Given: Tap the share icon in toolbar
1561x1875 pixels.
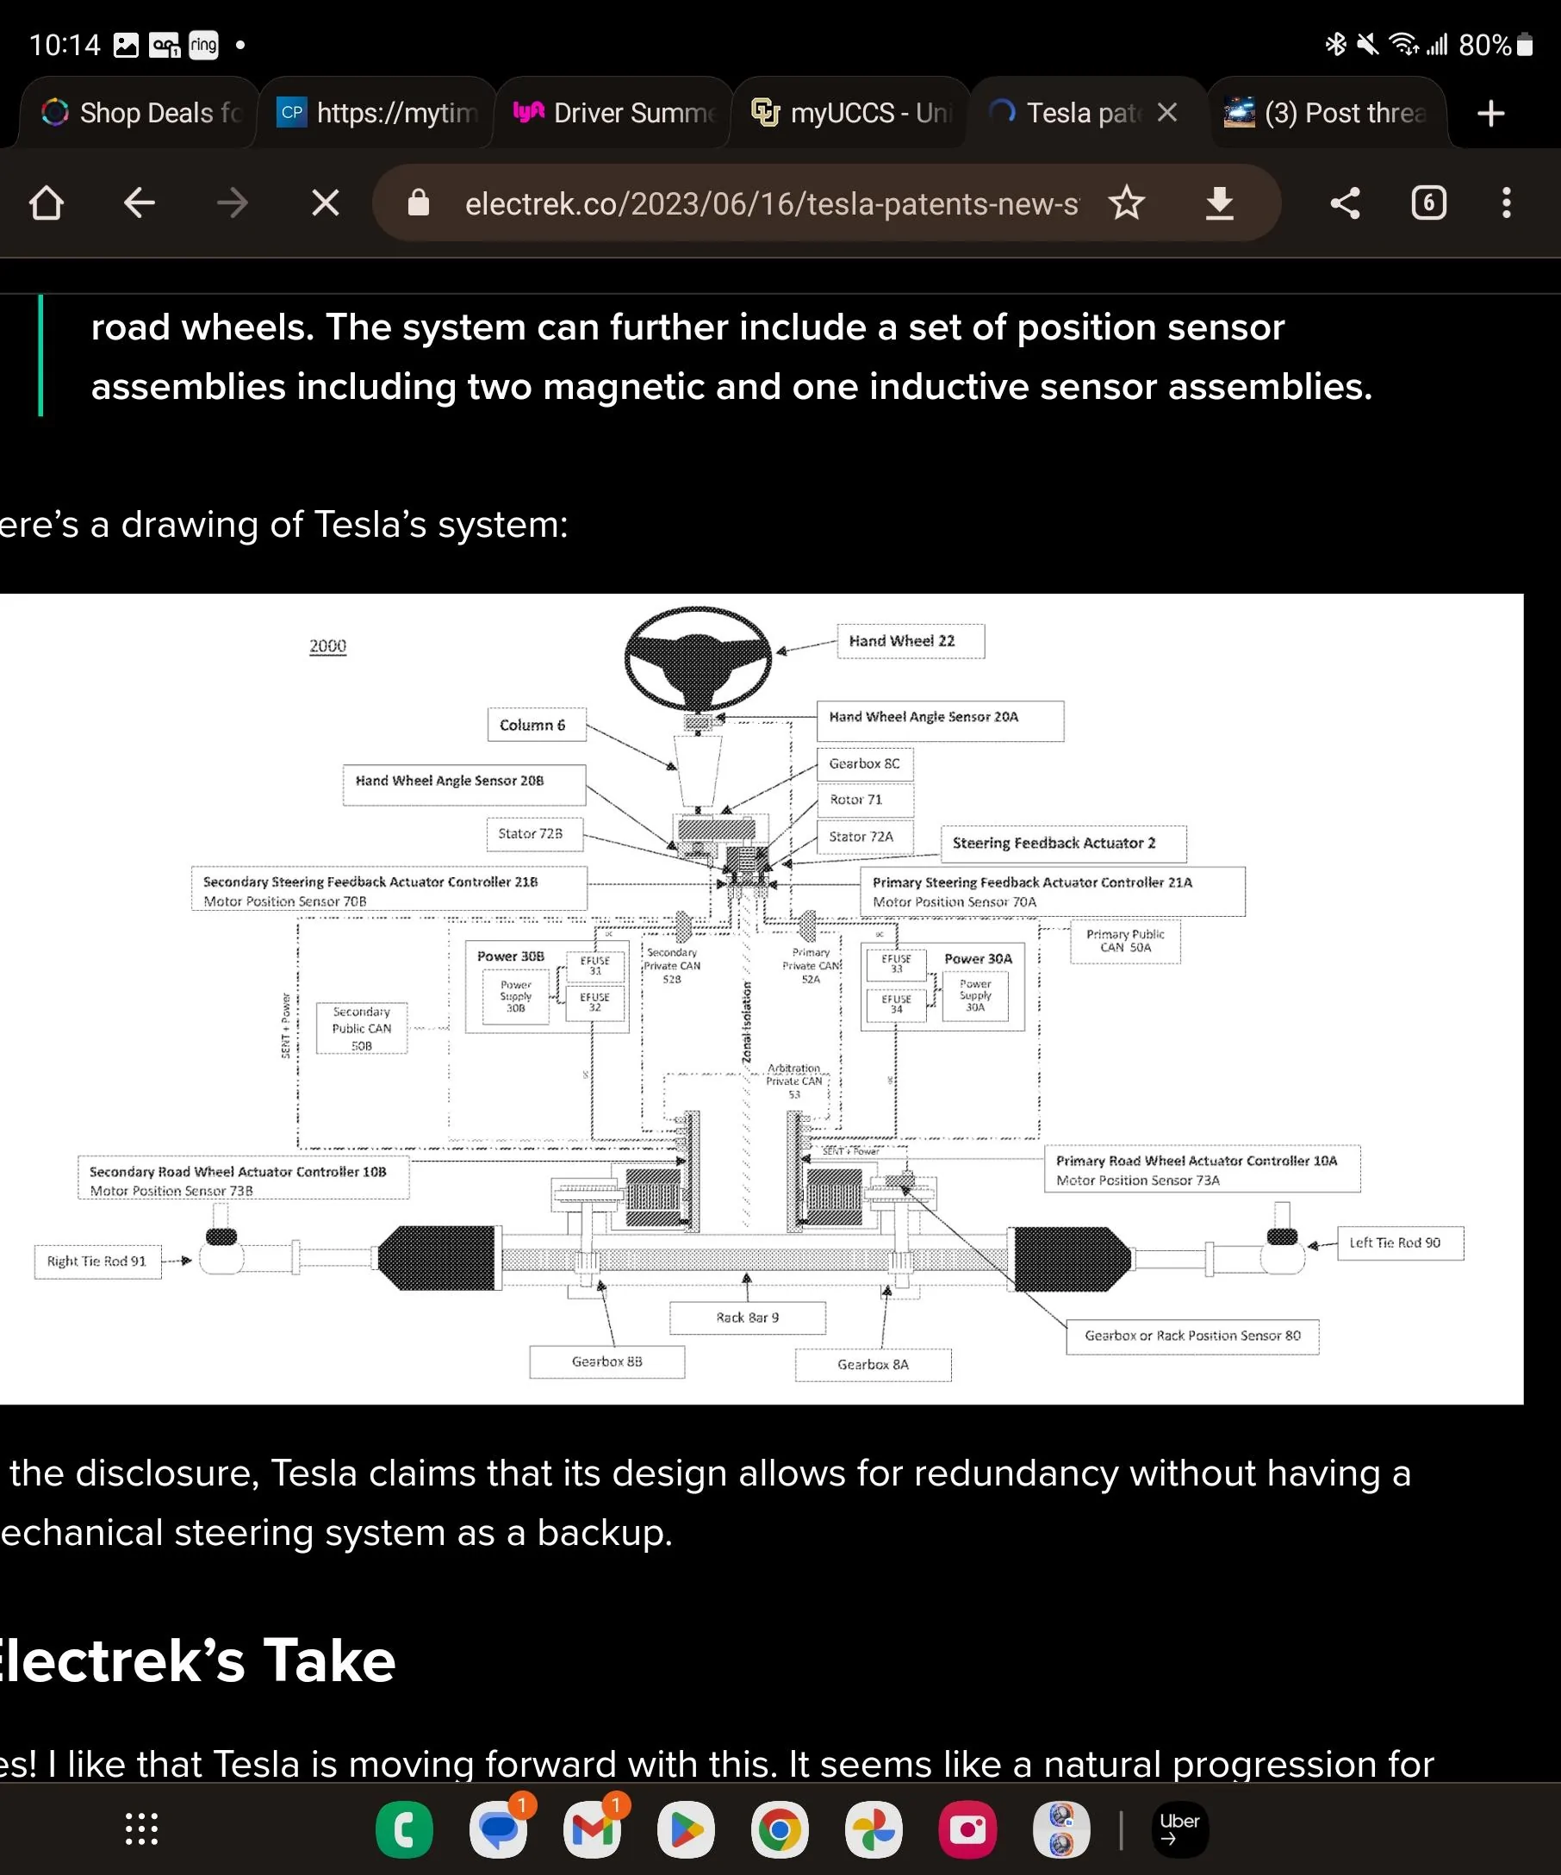Looking at the screenshot, I should [x=1345, y=203].
